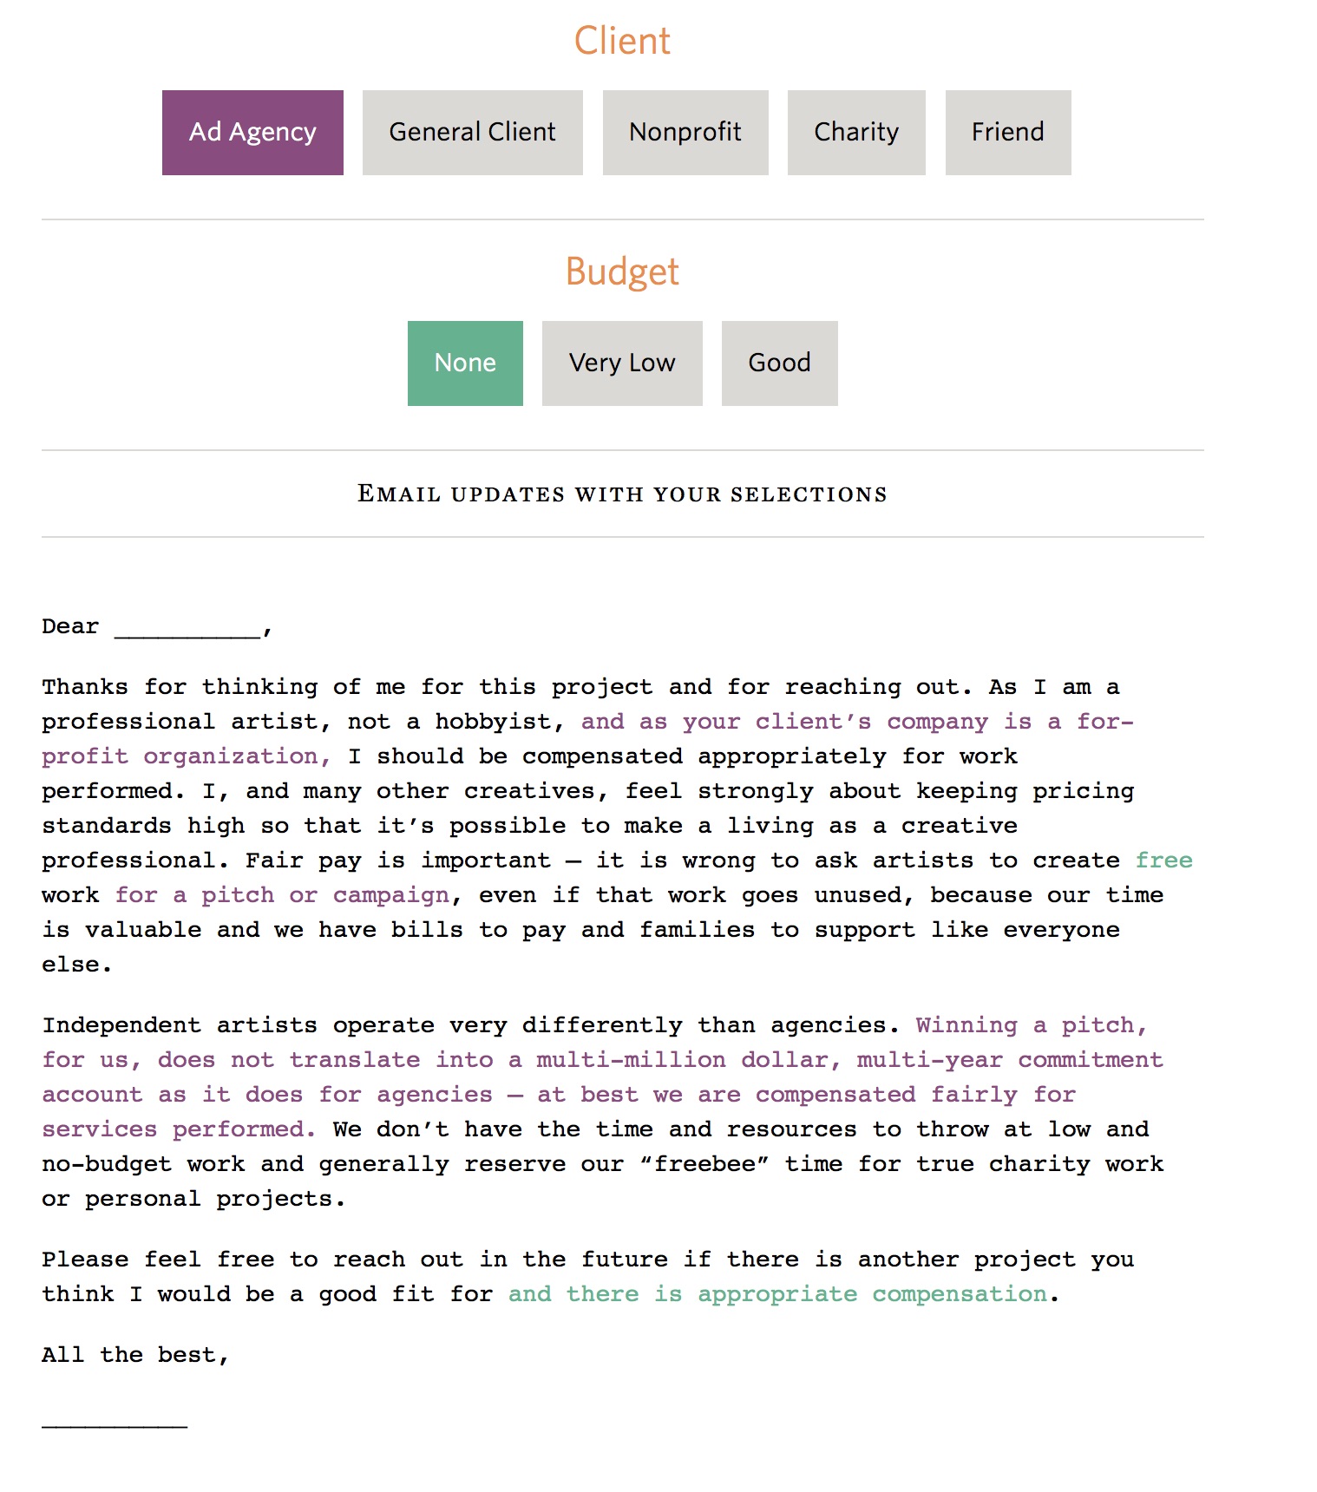Click the blank signature line at bottom

[x=115, y=1419]
